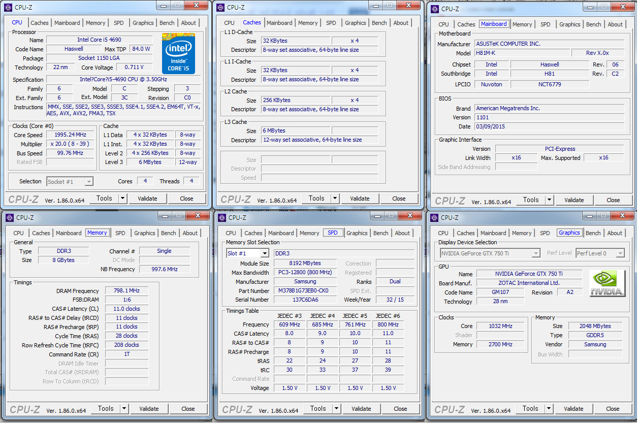Open the Socket #1 selection dropdown
Viewport: 638px width, 425px height.
89,181
